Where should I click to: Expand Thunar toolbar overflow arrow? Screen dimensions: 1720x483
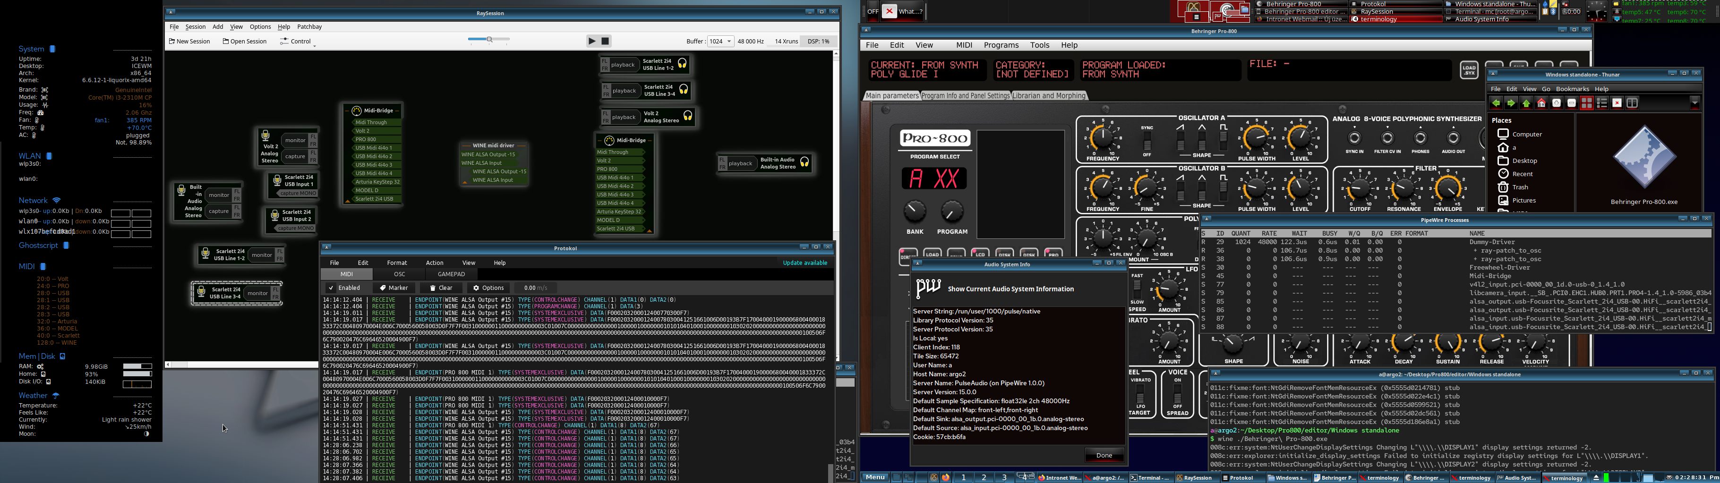pyautogui.click(x=1694, y=103)
